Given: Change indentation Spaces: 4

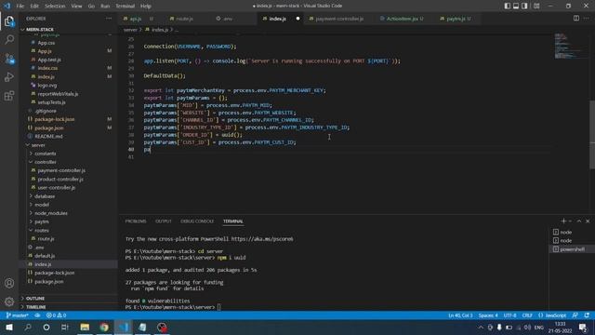Looking at the screenshot, I should (x=488, y=315).
